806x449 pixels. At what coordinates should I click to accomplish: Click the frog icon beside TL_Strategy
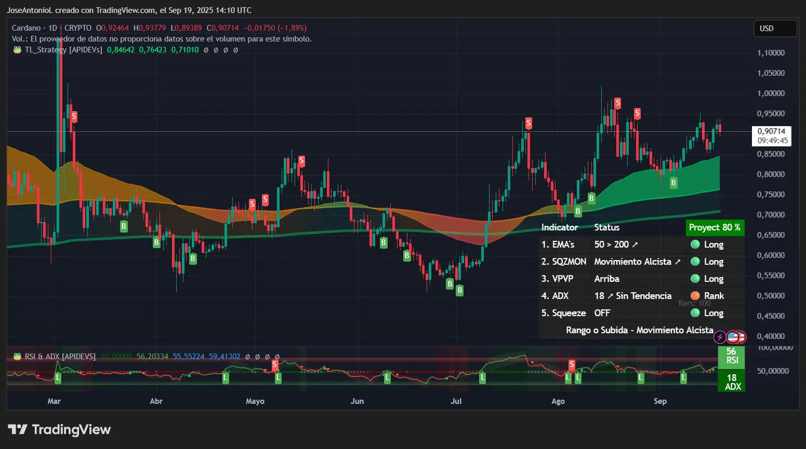17,50
